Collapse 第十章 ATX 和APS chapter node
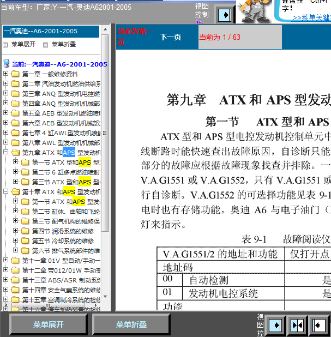This screenshot has width=331, height=337. pos(6,191)
